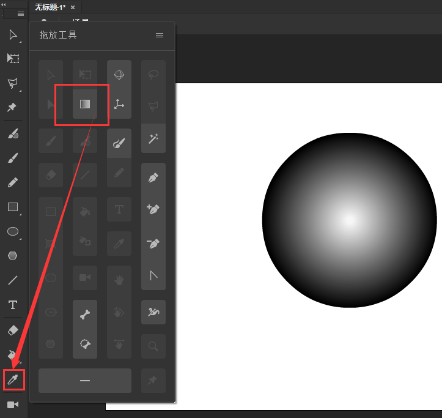This screenshot has height=418, width=442.
Task: Select the Magic Wand tool
Action: pos(153,140)
